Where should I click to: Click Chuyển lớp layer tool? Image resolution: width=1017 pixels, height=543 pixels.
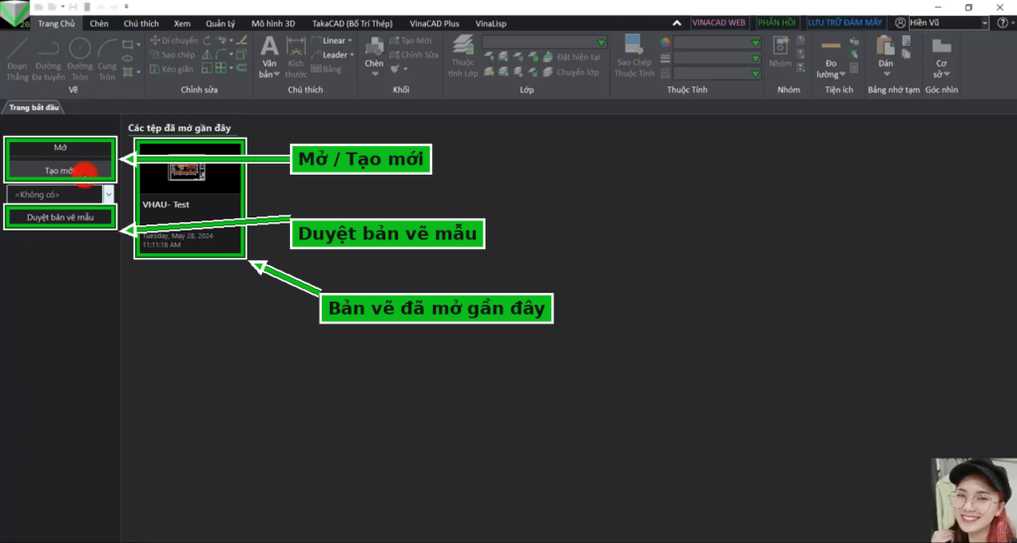[571, 71]
